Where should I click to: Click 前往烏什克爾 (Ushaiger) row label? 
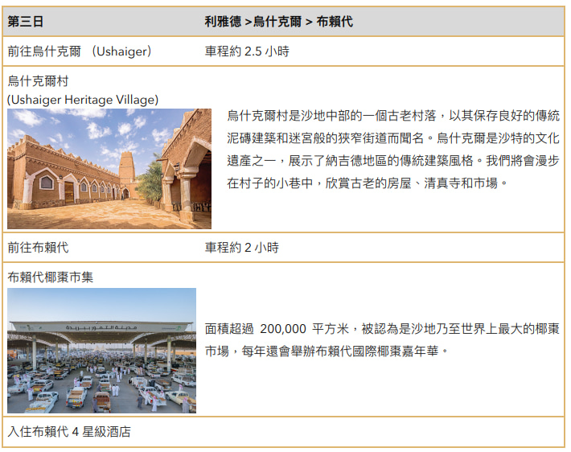point(80,51)
